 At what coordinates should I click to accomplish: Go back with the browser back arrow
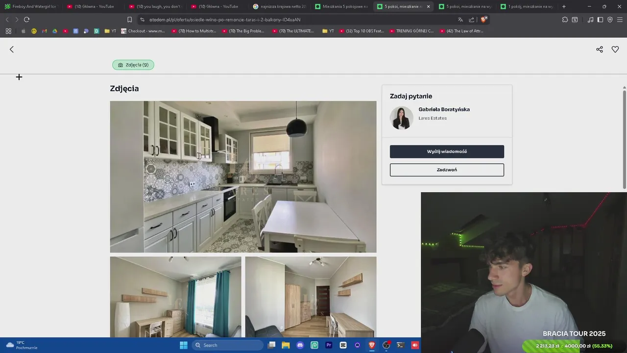(x=7, y=20)
